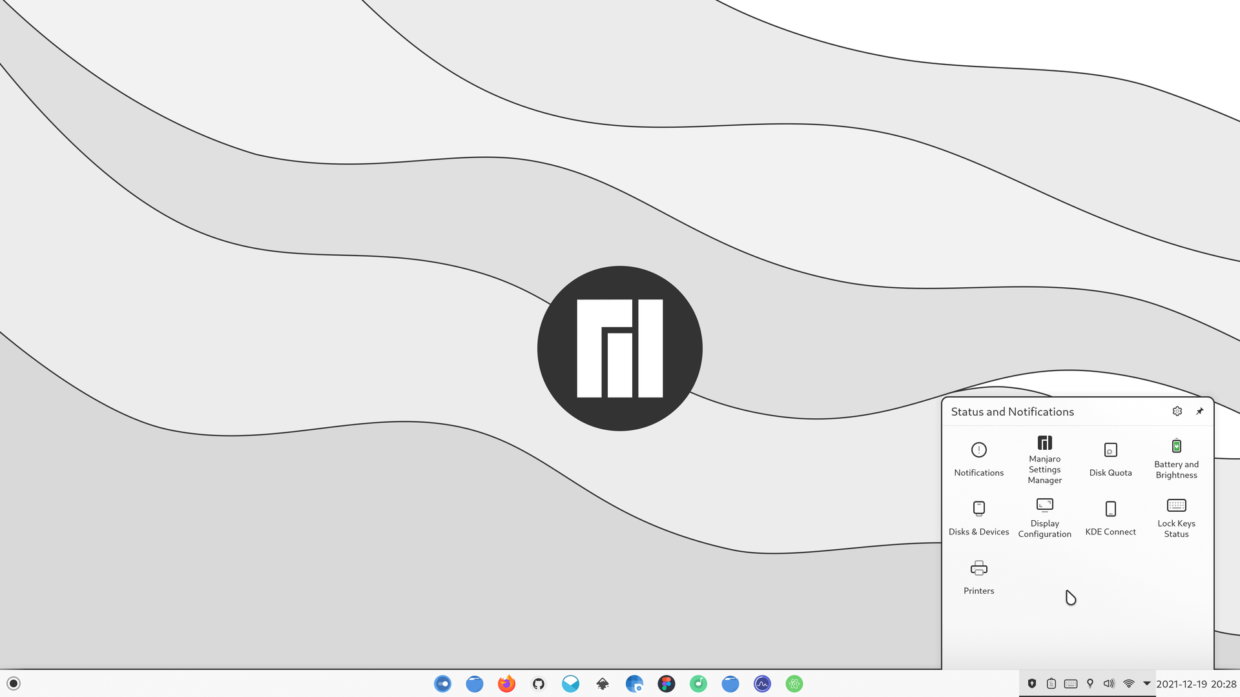
Task: Open the Disk Quota applet
Action: [1110, 459]
